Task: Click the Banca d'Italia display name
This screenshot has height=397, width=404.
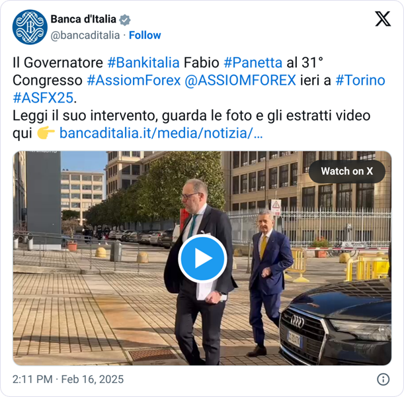Action: coord(83,19)
